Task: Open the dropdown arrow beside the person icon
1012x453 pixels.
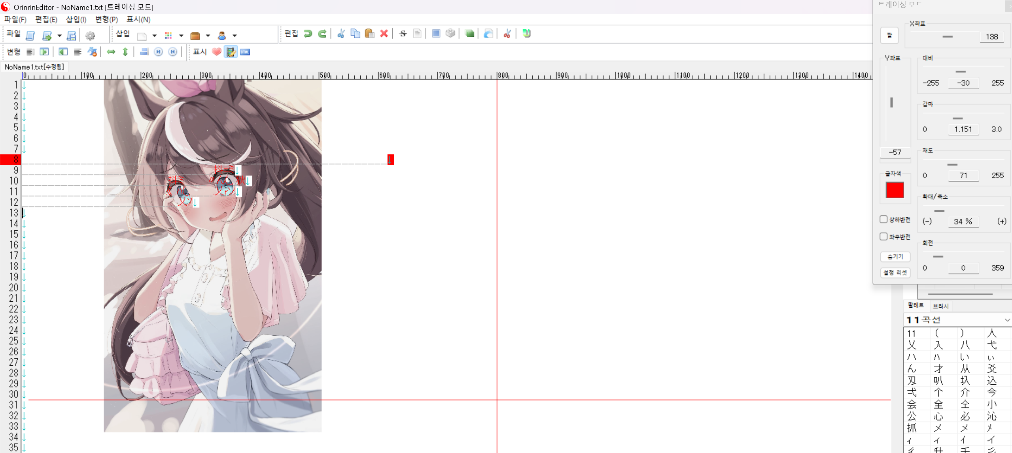Action: click(235, 36)
